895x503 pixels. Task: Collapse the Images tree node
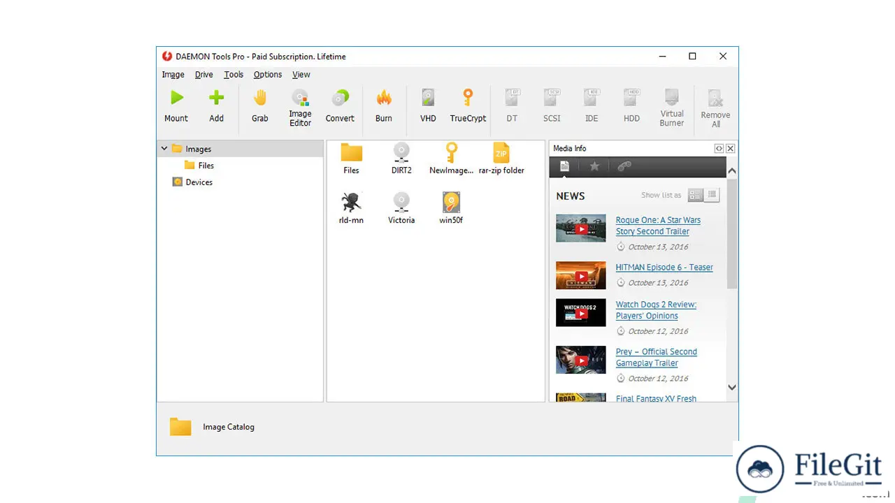pos(164,148)
